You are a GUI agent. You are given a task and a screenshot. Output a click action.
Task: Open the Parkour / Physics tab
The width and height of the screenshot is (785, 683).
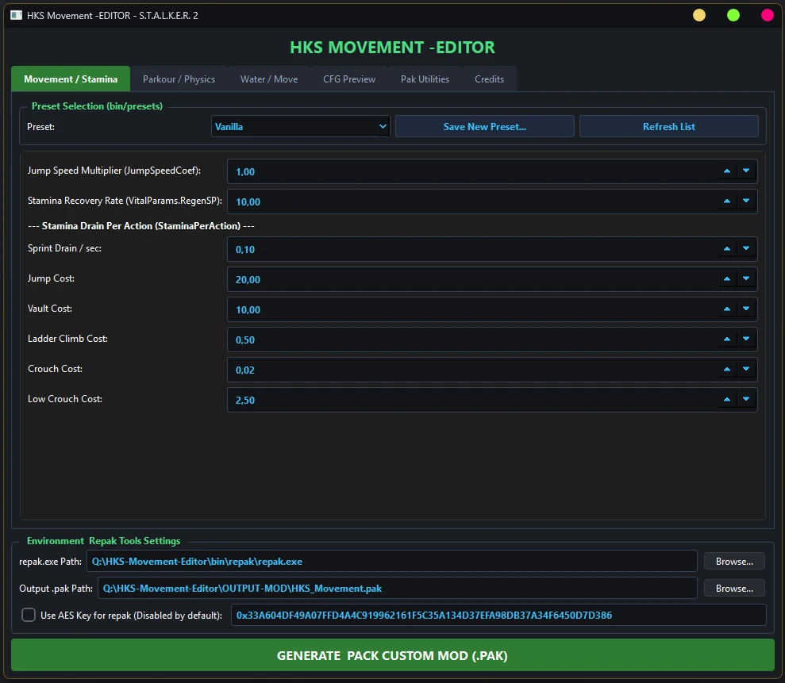click(x=179, y=79)
